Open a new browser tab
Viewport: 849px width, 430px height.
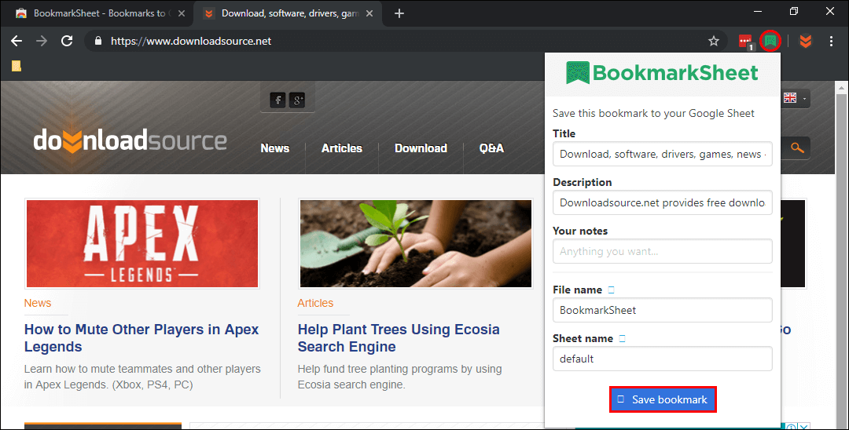click(x=399, y=13)
